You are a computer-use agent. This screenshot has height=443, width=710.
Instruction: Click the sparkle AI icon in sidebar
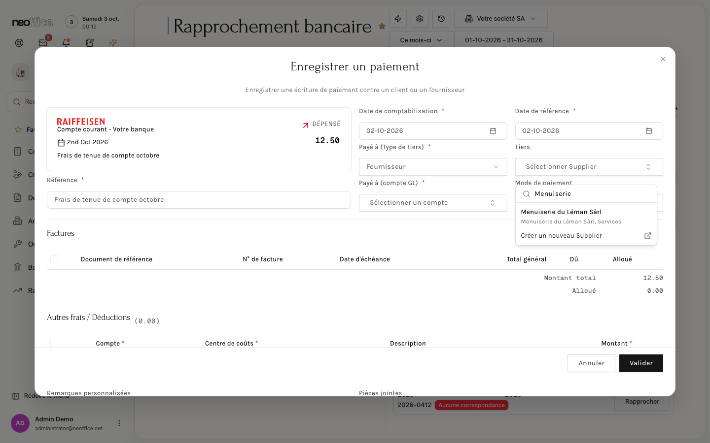(x=113, y=43)
